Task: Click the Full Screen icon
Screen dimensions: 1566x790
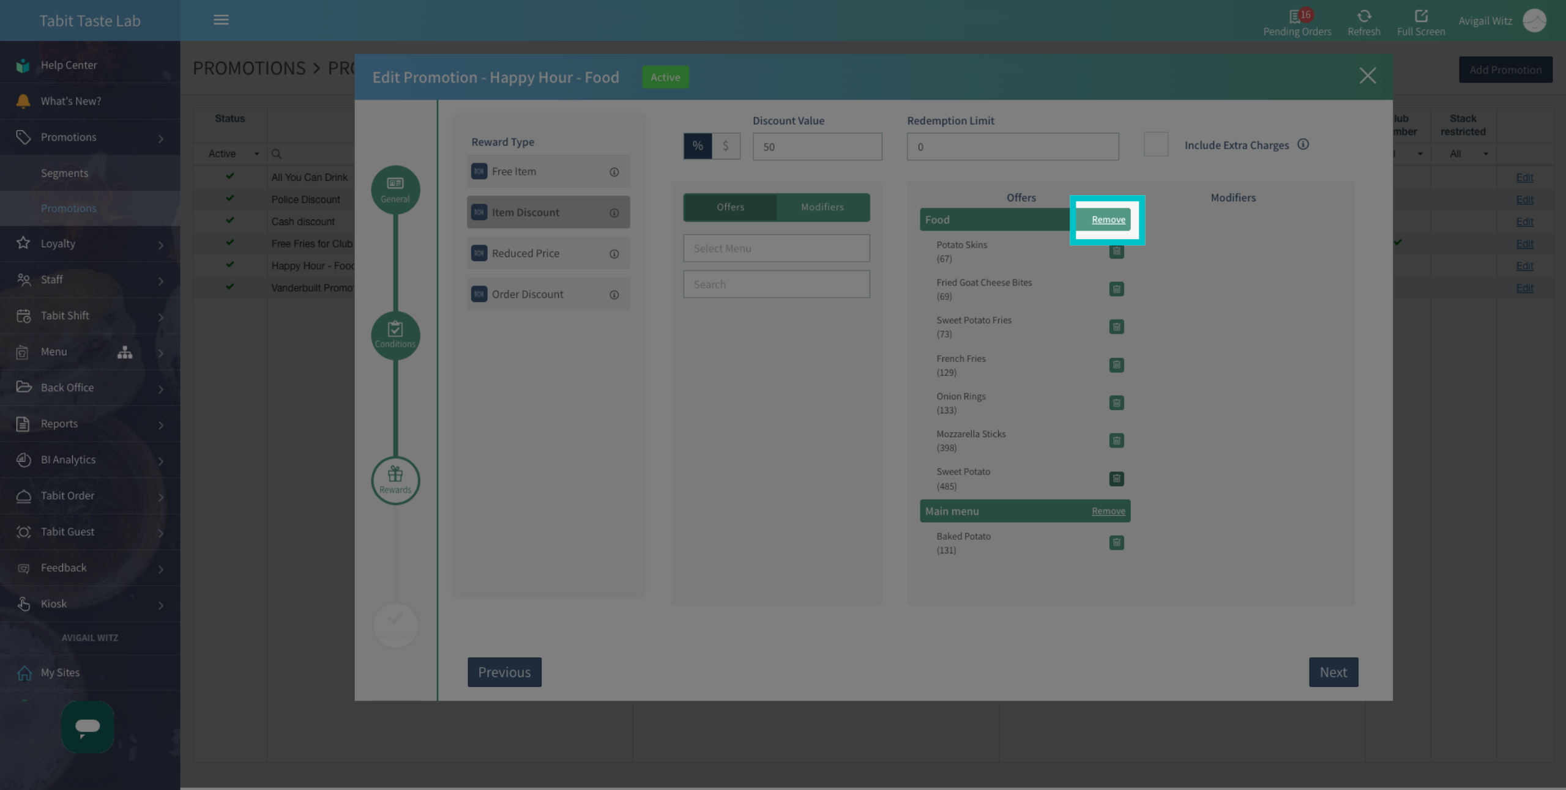Action: pyautogui.click(x=1420, y=16)
